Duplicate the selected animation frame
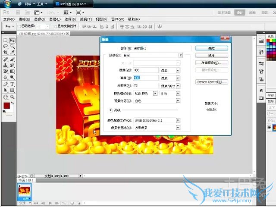This screenshot has width=276, height=207. [x=72, y=203]
